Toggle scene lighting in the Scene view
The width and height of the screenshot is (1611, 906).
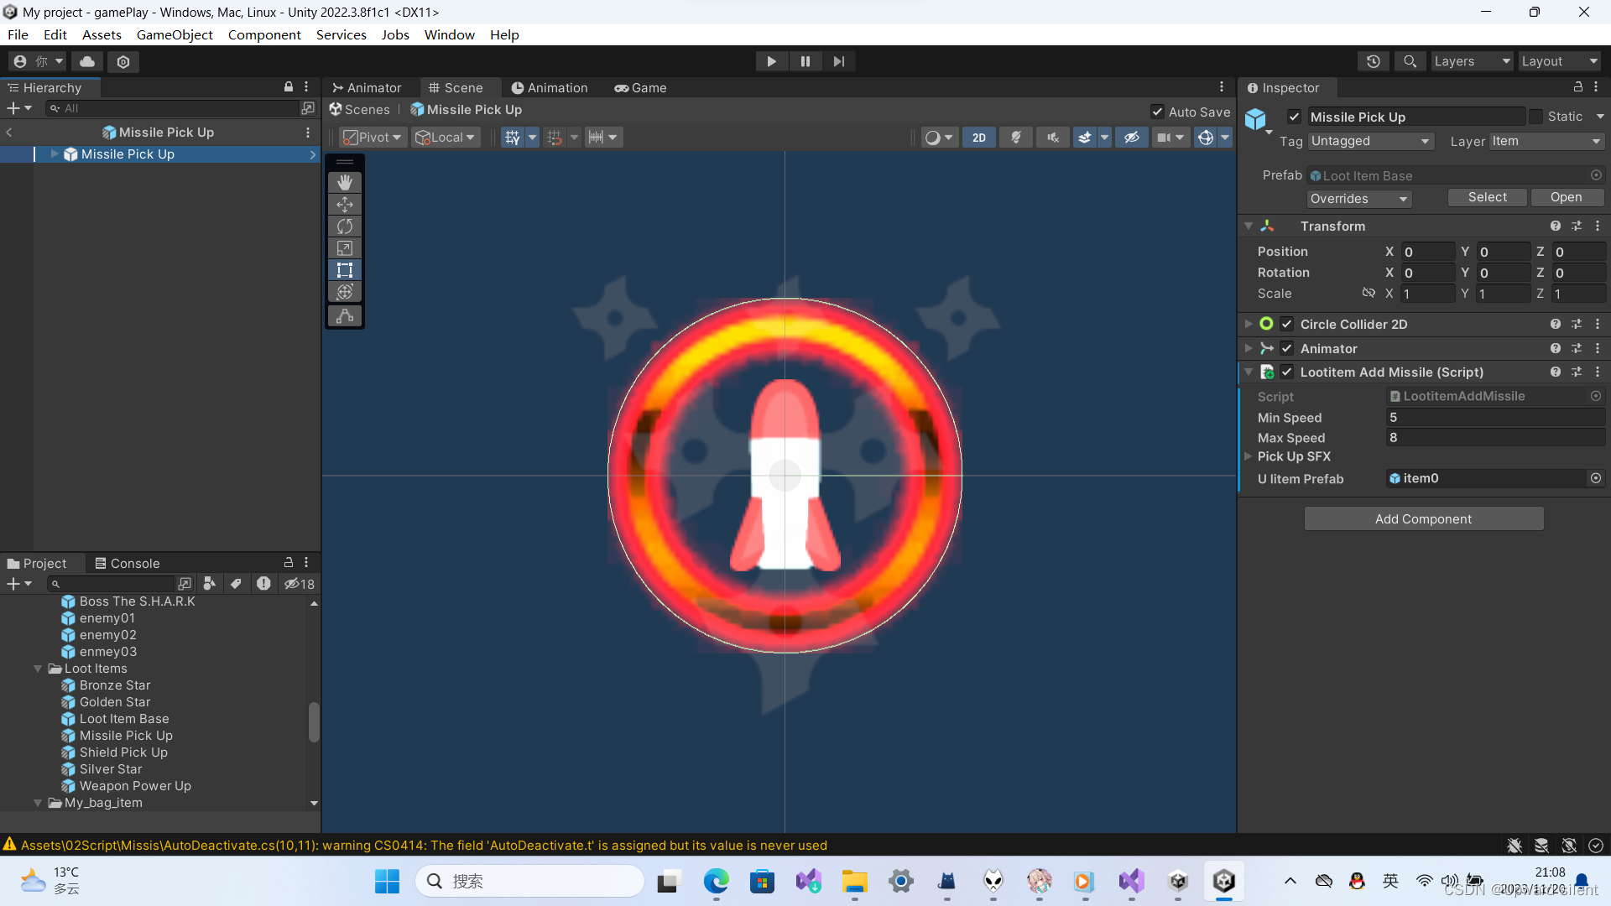(1015, 137)
